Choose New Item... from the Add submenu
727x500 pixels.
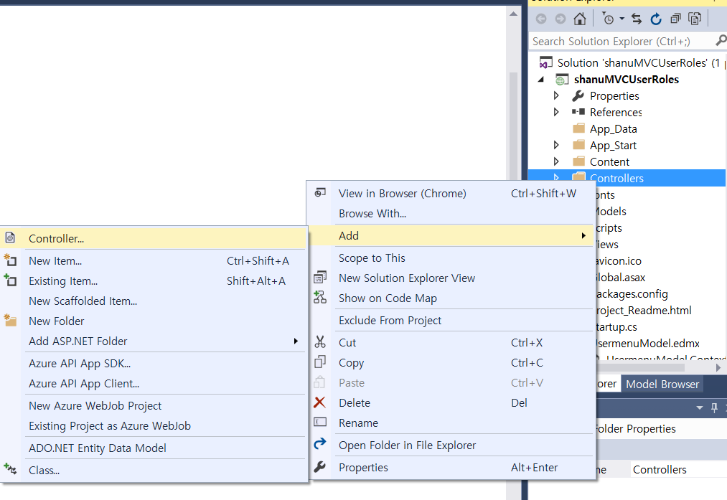154,261
